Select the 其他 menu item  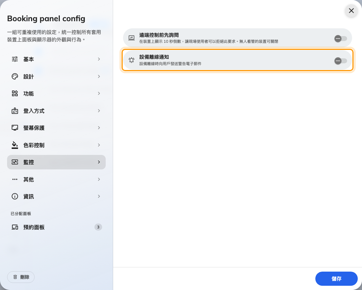click(56, 179)
